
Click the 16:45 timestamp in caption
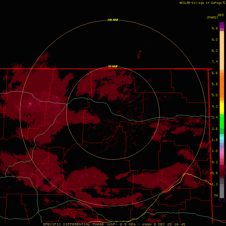click(180, 224)
